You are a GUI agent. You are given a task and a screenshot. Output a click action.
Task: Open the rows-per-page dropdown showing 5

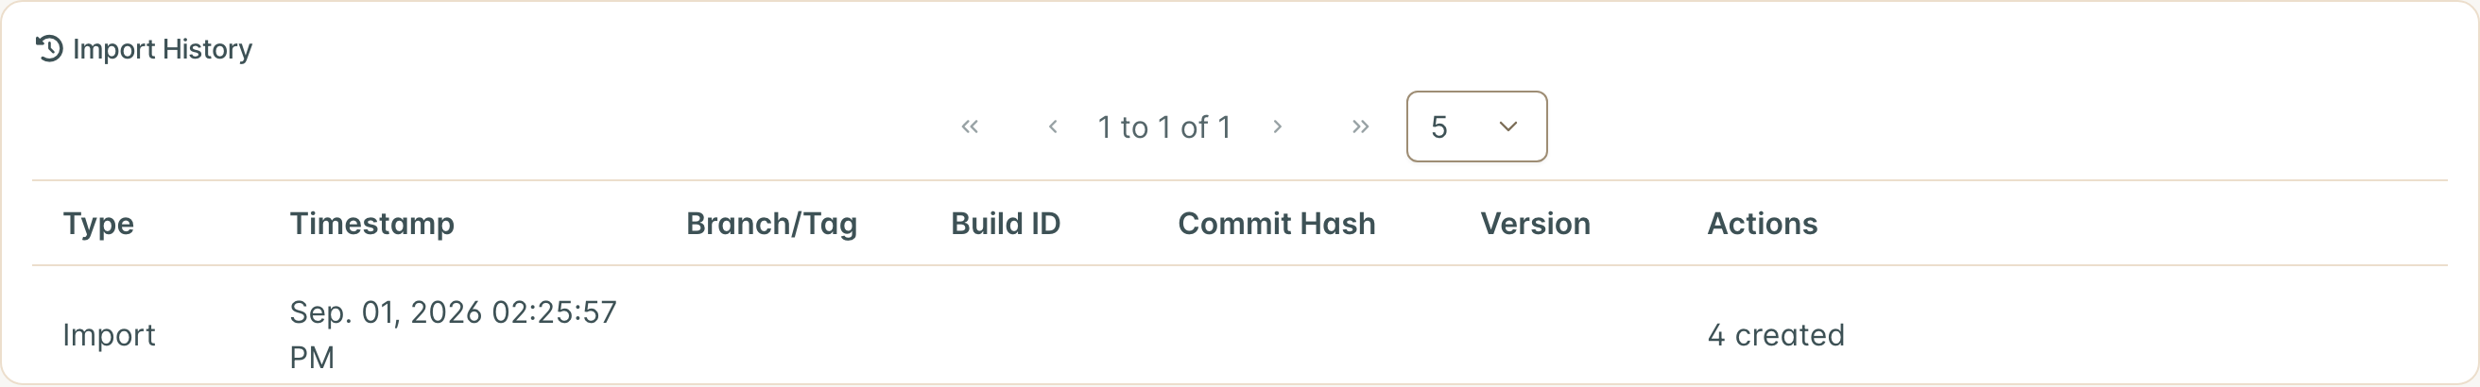[x=1477, y=126]
